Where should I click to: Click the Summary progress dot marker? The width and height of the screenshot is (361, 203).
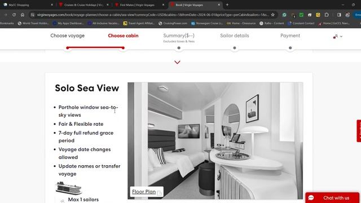[179, 48]
